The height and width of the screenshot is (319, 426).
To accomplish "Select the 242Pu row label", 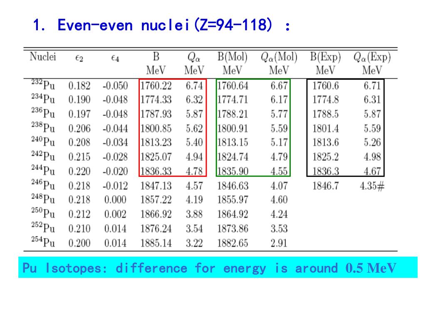I will pos(43,156).
